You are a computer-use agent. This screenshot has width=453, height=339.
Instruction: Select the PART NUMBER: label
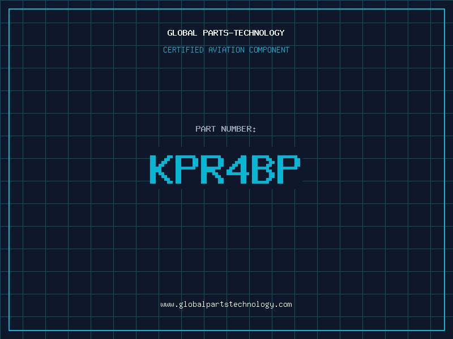pos(226,129)
